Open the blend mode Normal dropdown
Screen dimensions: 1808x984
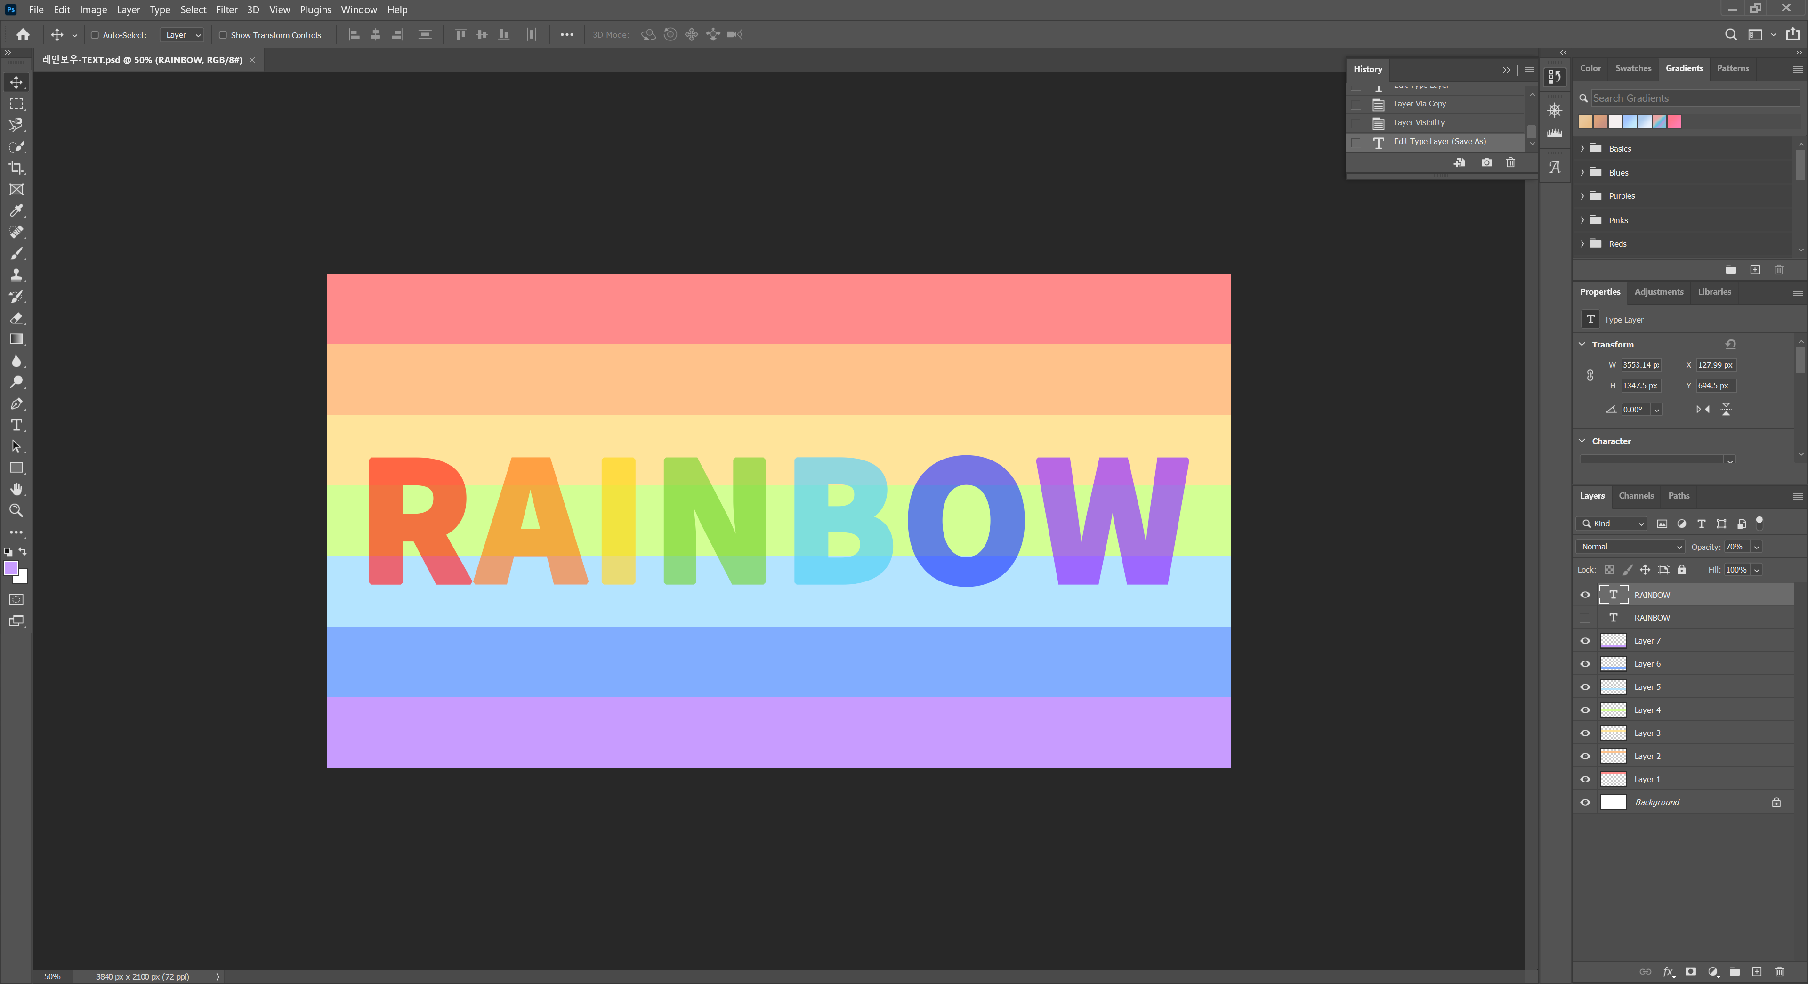coord(1630,547)
